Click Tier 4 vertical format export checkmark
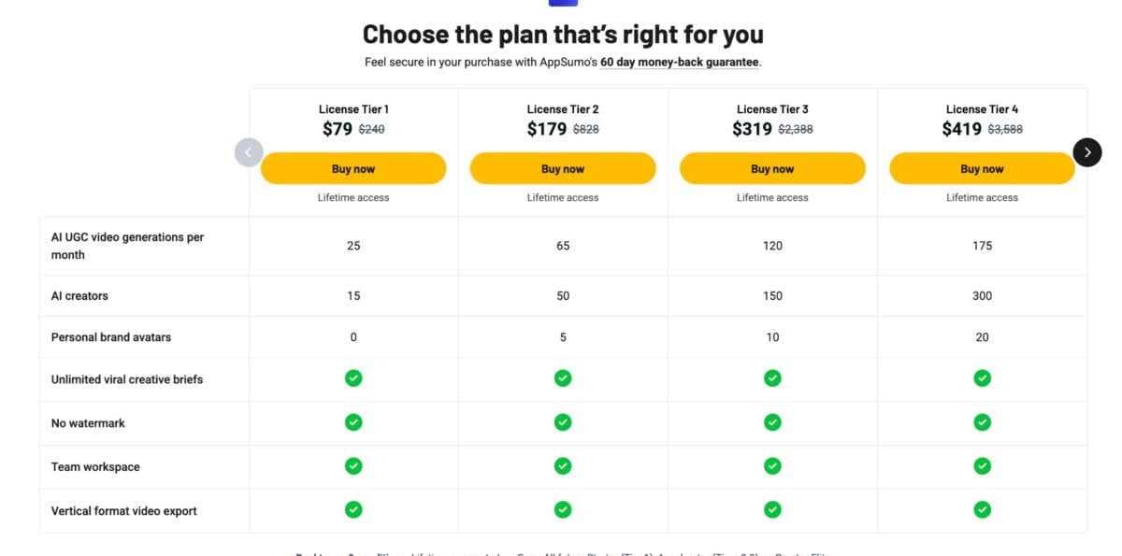This screenshot has height=556, width=1122. click(x=982, y=509)
